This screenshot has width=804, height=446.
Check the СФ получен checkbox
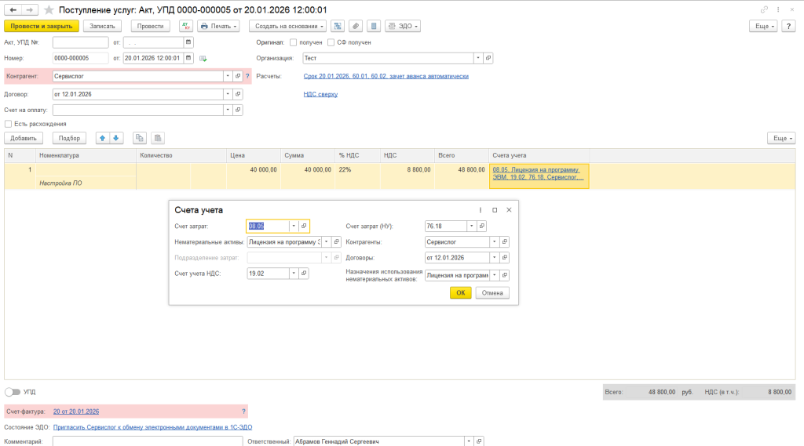[x=331, y=42]
